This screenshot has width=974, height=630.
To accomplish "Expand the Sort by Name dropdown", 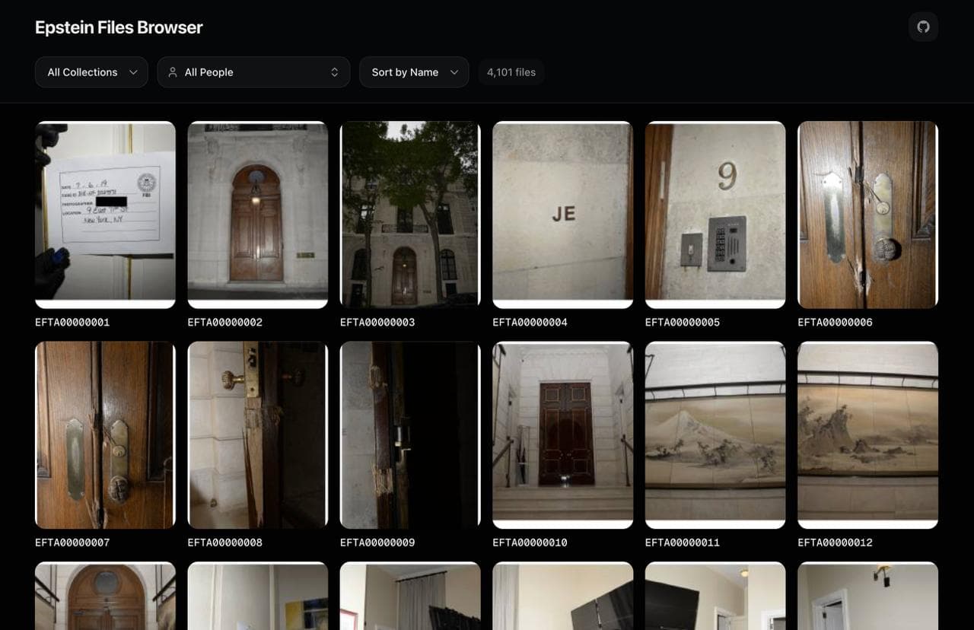I will [x=413, y=72].
